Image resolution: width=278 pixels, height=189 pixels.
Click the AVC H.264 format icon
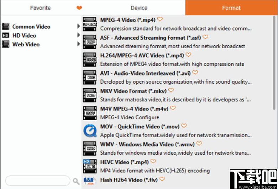90,60
